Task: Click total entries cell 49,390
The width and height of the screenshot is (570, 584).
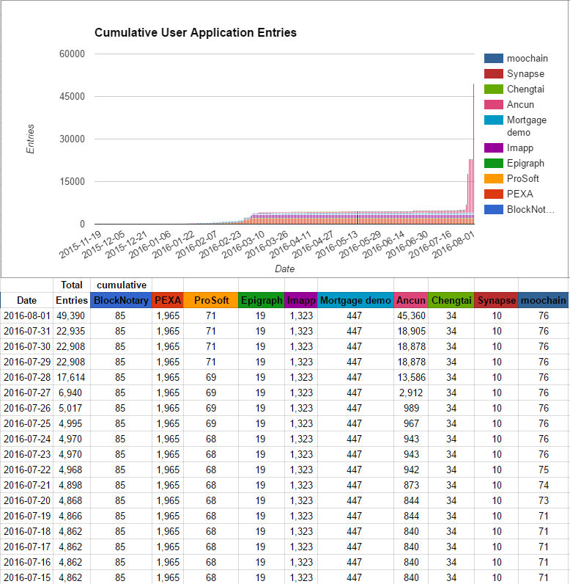Action: click(x=72, y=315)
